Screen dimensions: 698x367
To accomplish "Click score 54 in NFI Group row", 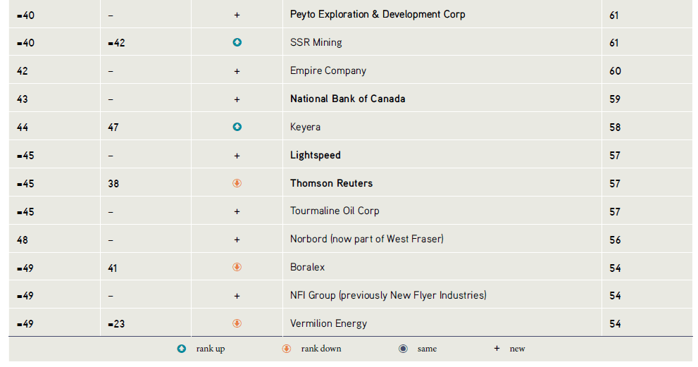I will pos(615,296).
